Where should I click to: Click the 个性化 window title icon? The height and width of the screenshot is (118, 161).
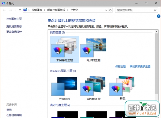click(x=3, y=3)
